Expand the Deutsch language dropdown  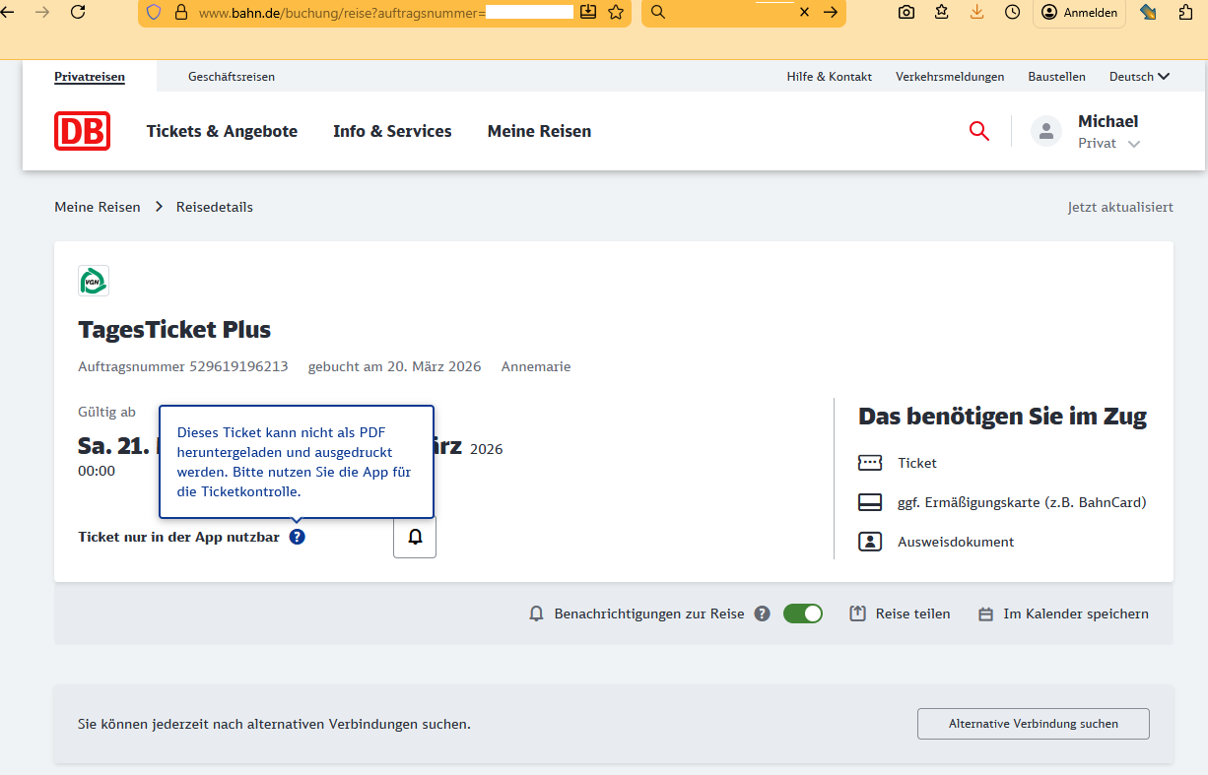point(1140,76)
